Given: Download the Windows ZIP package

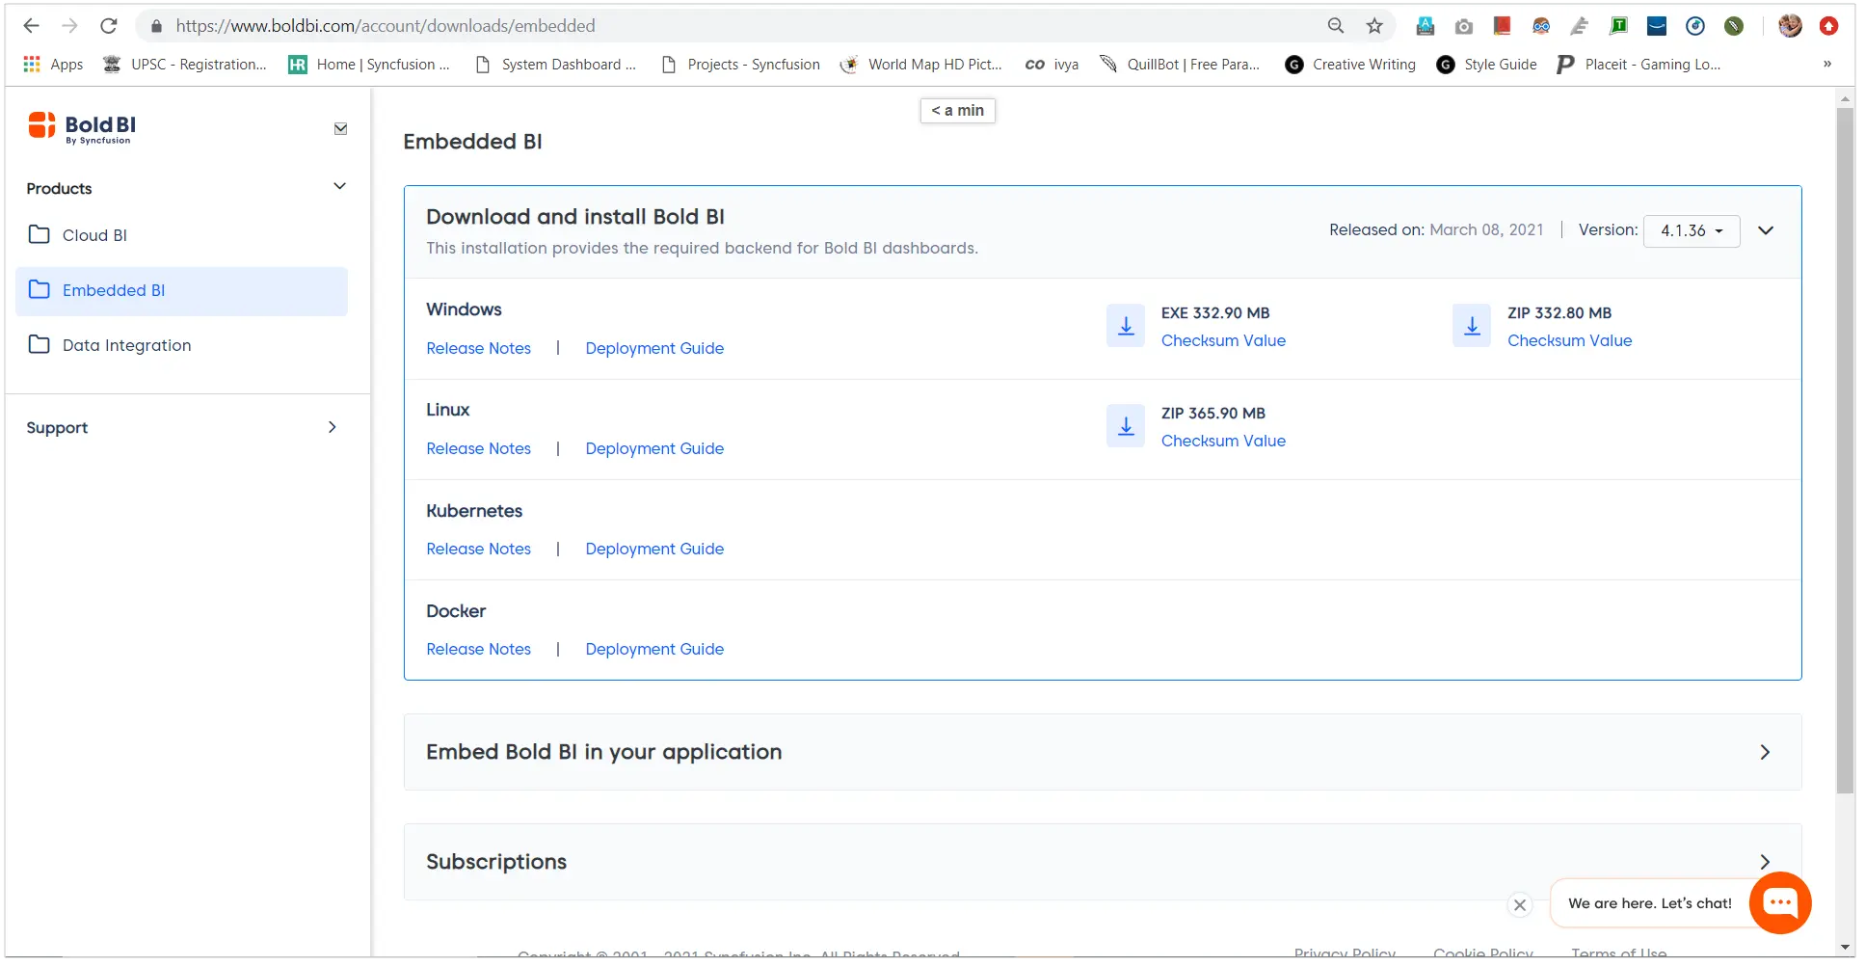Looking at the screenshot, I should [1471, 326].
